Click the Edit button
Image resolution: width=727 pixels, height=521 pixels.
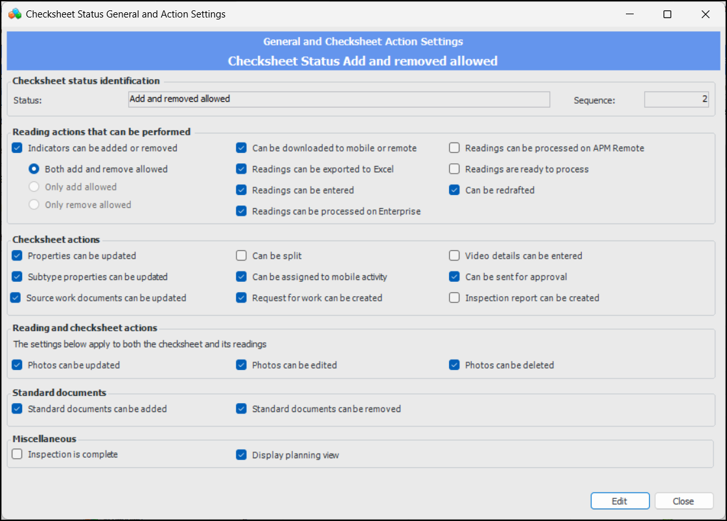pos(619,501)
